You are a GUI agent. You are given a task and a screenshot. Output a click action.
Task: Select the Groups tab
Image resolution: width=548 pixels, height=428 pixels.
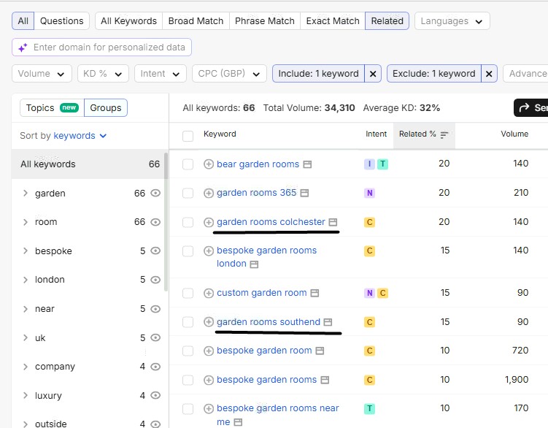(106, 108)
